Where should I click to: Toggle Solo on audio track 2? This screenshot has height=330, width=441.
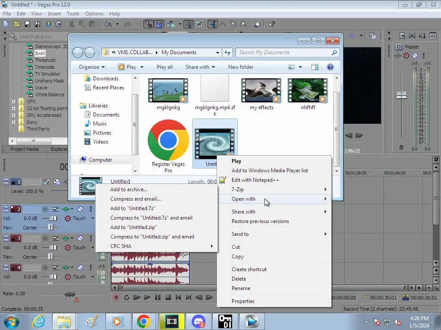90,209
